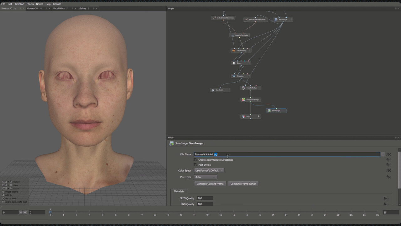Open the Color Space expression icon
Screen dimensions: 401x226
[389, 170]
